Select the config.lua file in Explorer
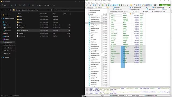Screen dimensions: 172x97 pos(44,28)
